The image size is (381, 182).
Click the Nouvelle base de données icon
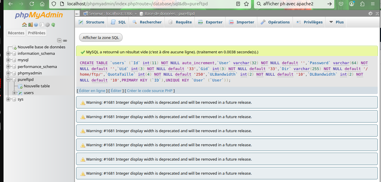click(14, 47)
